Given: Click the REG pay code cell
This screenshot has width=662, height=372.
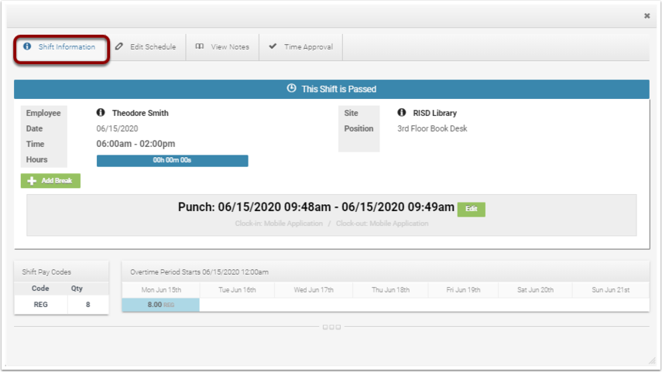Looking at the screenshot, I should (40, 305).
